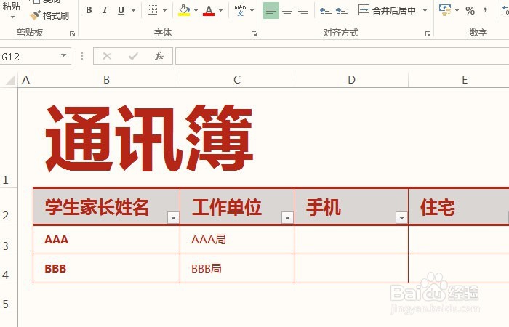Select row 5 header
This screenshot has width=509, height=327.
click(x=9, y=298)
